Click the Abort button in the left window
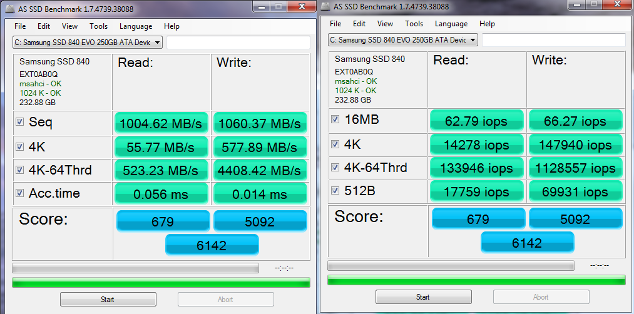 [x=225, y=300]
